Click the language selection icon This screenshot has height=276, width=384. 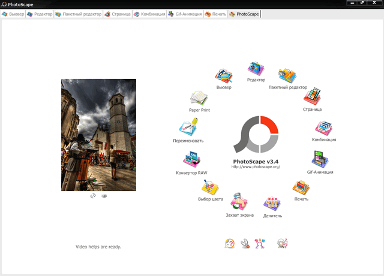click(x=260, y=244)
